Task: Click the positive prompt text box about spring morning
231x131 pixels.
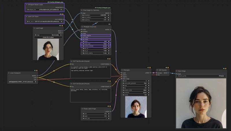Action: 90,72
